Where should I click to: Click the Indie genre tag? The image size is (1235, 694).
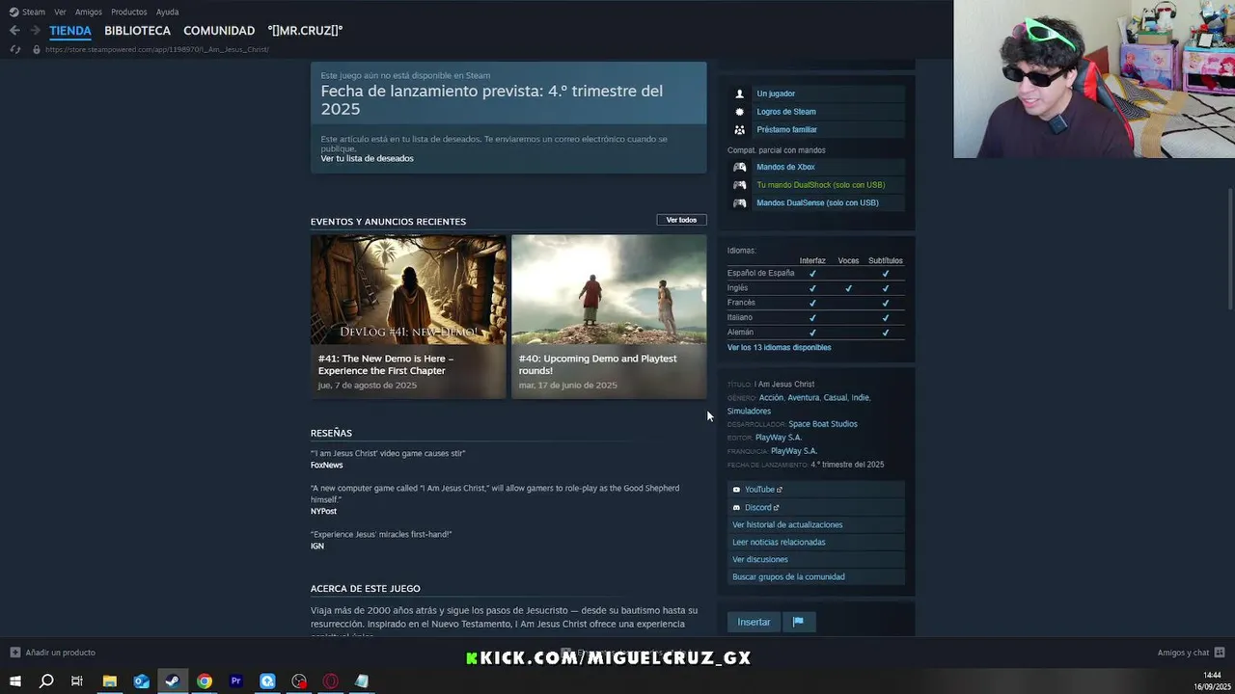coord(860,398)
